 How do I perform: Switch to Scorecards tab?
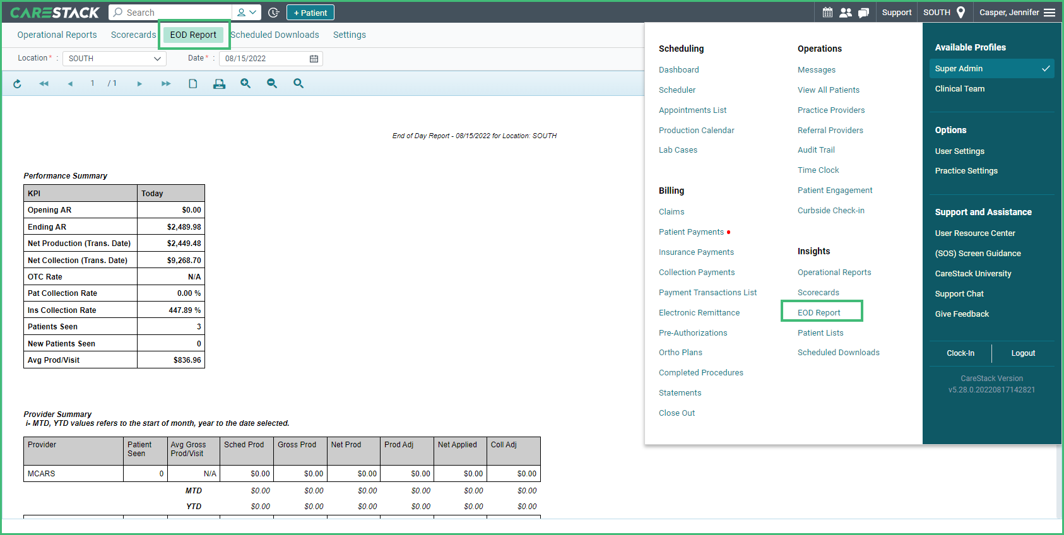(x=133, y=35)
